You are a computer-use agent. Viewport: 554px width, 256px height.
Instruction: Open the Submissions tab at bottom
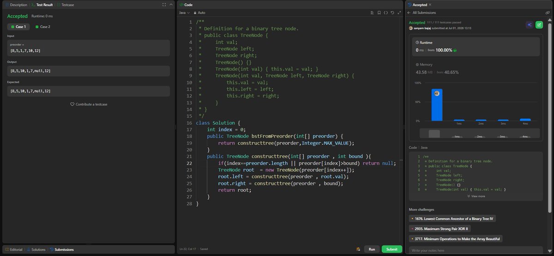point(61,250)
